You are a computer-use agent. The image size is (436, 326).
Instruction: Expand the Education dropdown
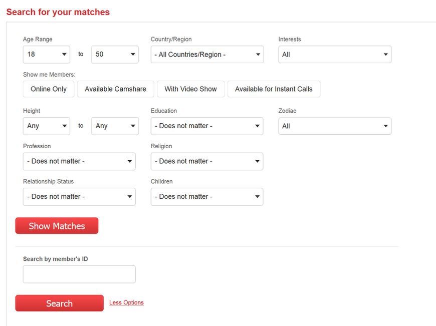207,126
